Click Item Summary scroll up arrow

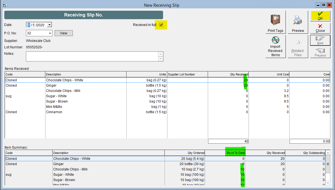(328, 153)
